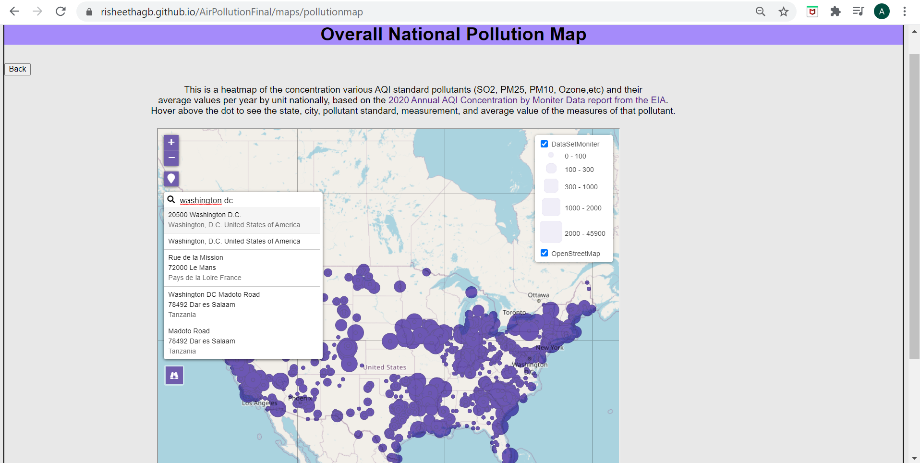Bookmark this page with the star icon

click(x=784, y=12)
